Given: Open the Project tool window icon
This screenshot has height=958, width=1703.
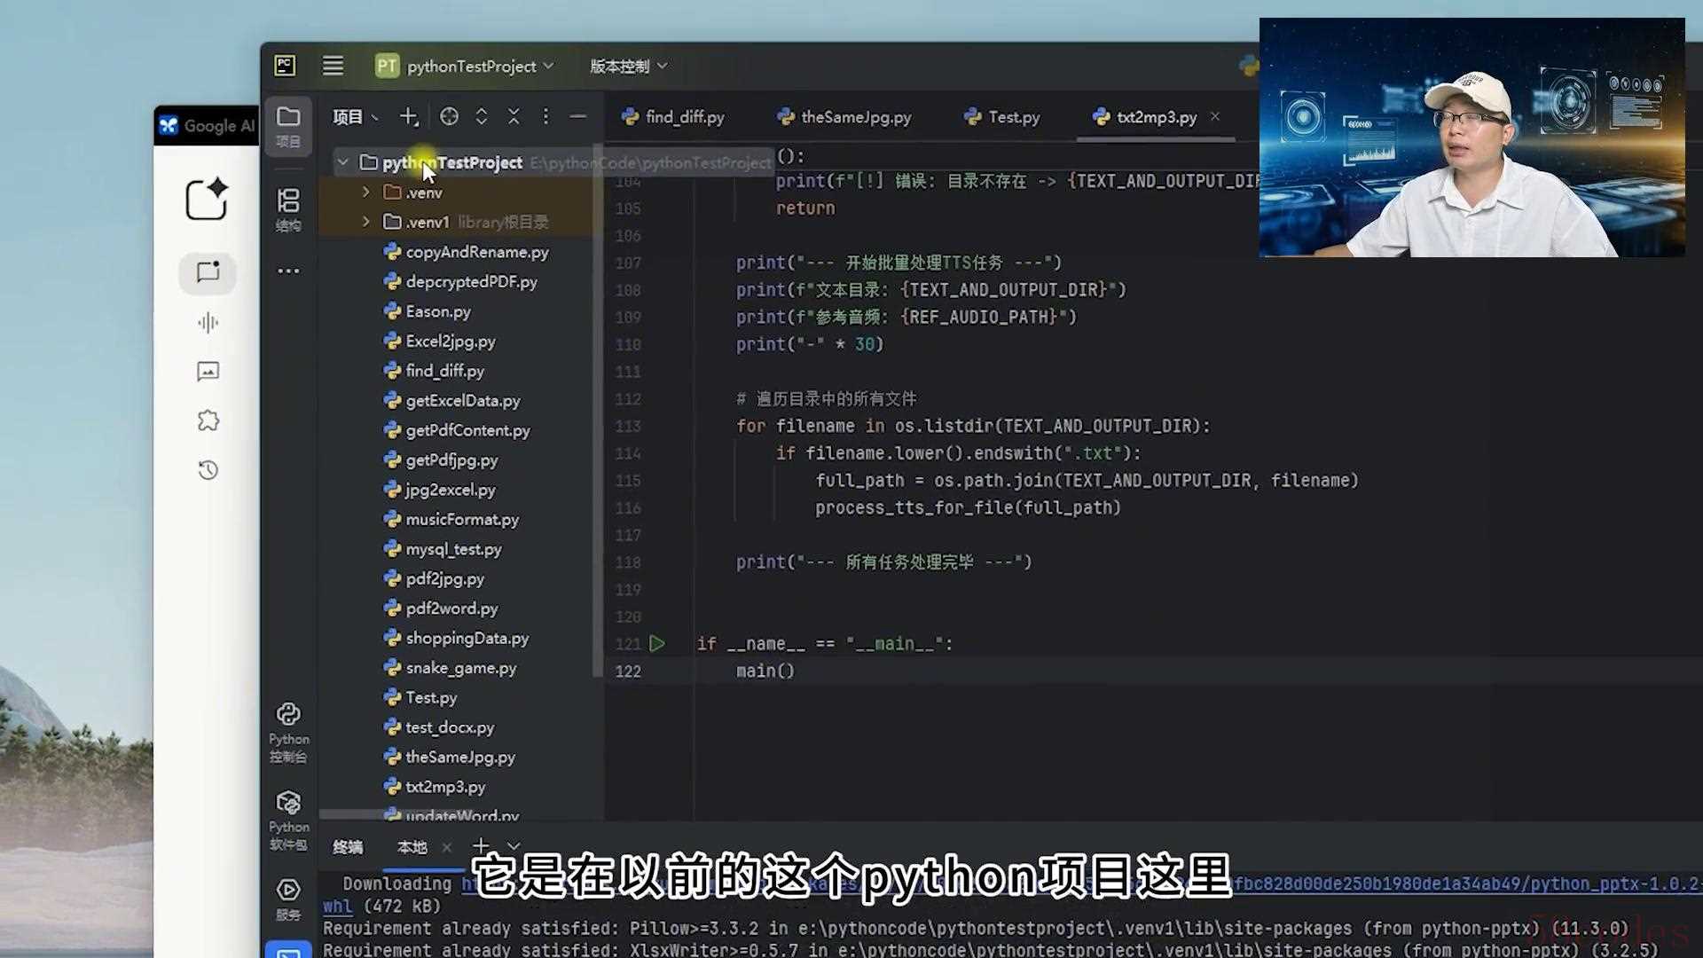Looking at the screenshot, I should (x=288, y=126).
